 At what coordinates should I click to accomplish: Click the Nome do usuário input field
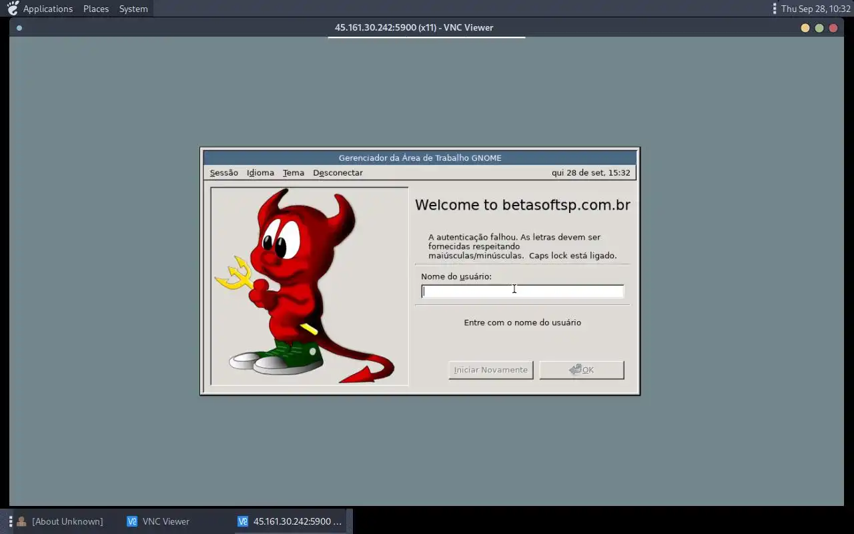tap(522, 291)
